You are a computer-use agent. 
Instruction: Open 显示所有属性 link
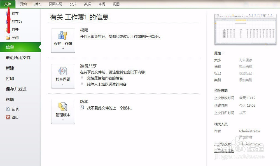(x=223, y=151)
